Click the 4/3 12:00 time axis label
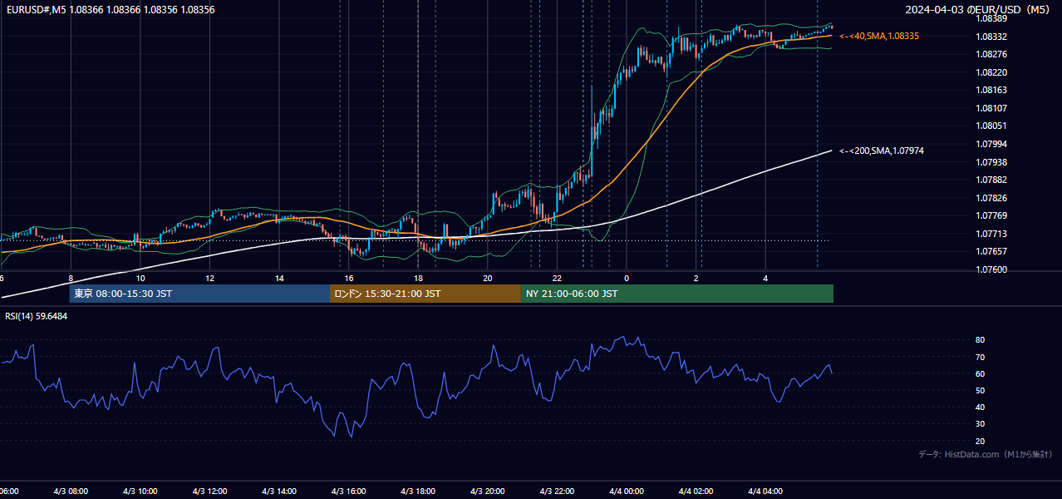This screenshot has height=499, width=1062. pyautogui.click(x=209, y=492)
